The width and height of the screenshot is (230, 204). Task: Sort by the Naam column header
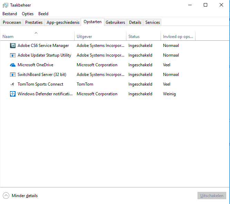(x=37, y=36)
